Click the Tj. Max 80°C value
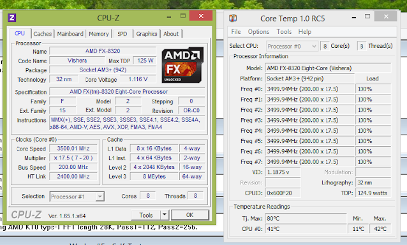 coord(306,219)
